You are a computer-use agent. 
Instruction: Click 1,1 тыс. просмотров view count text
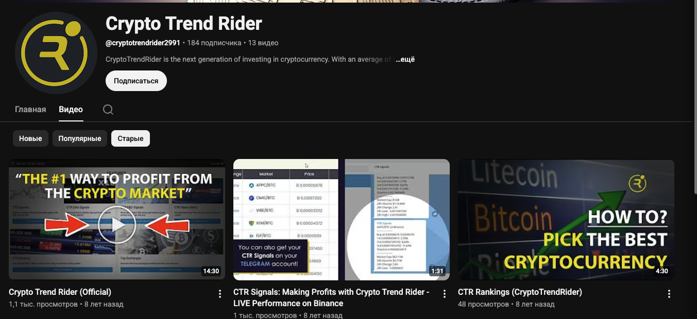click(43, 304)
